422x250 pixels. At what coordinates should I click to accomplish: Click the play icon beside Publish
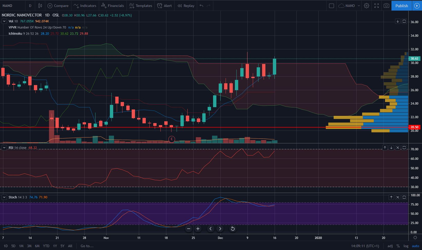point(417,6)
